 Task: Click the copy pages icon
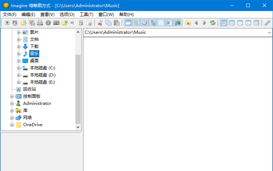(108, 23)
